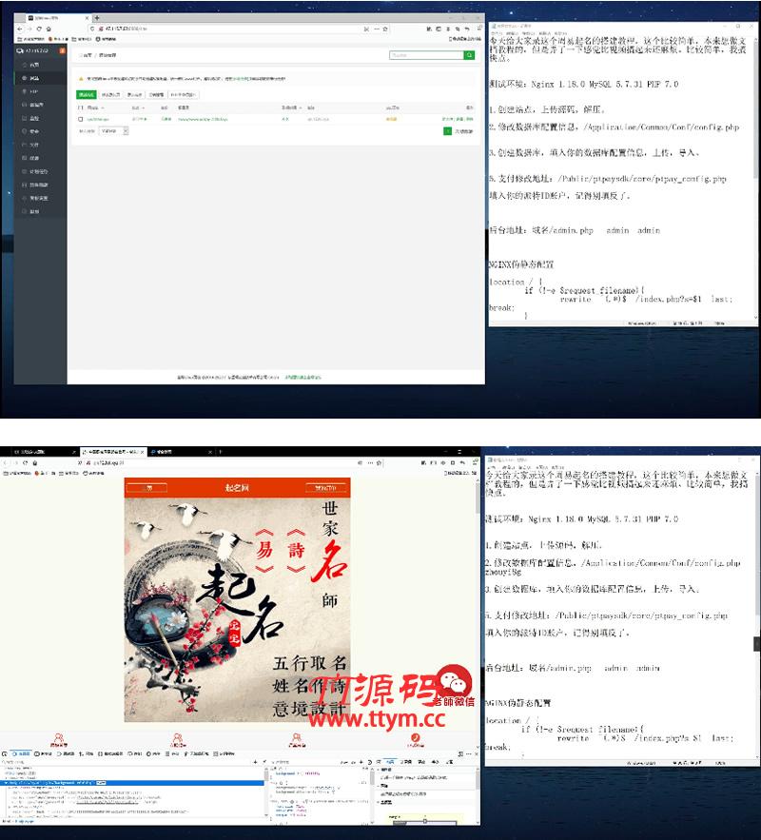Click the reload icon in the BT panel browser
This screenshot has width=761, height=840.
pos(39,29)
